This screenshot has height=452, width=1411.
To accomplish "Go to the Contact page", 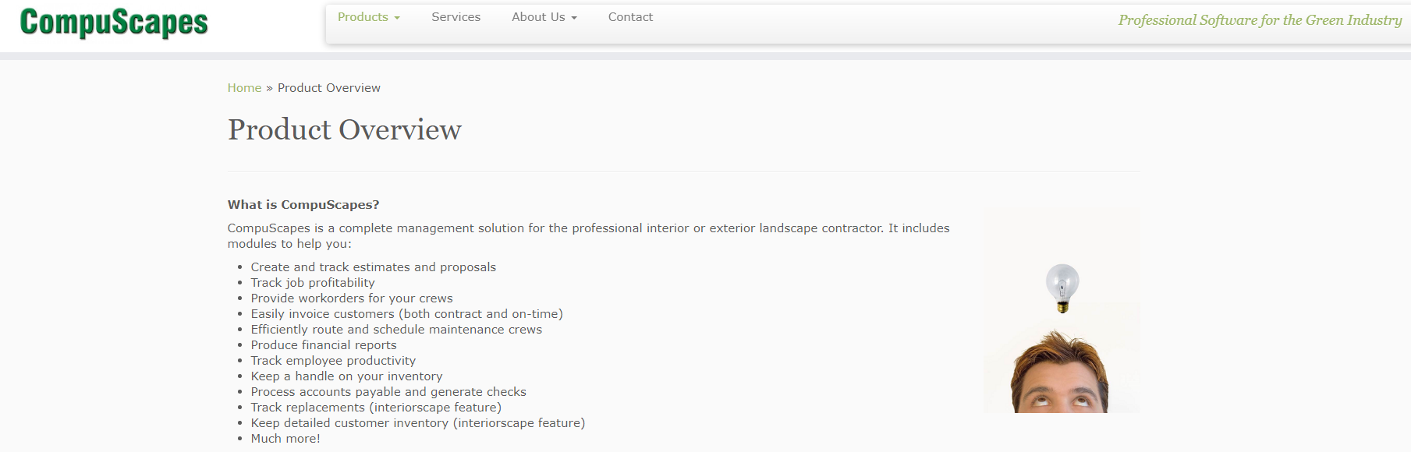I will point(630,17).
